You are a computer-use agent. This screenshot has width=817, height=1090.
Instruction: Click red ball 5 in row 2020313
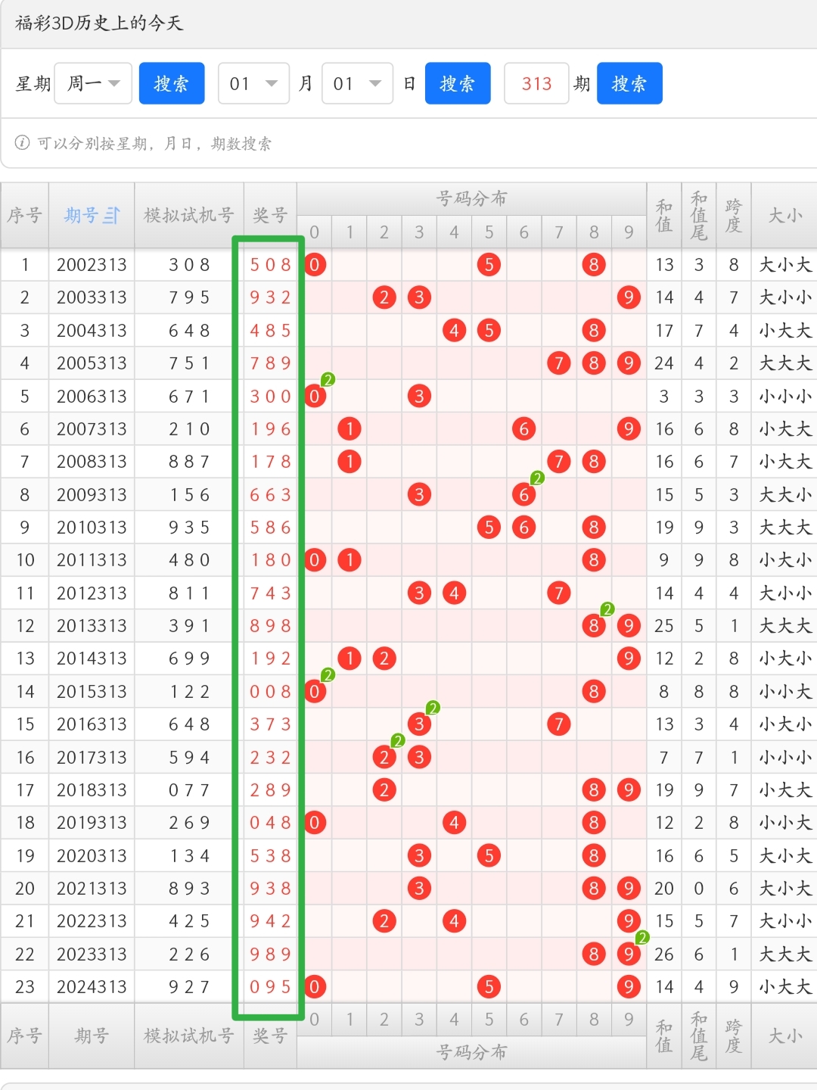tap(489, 856)
